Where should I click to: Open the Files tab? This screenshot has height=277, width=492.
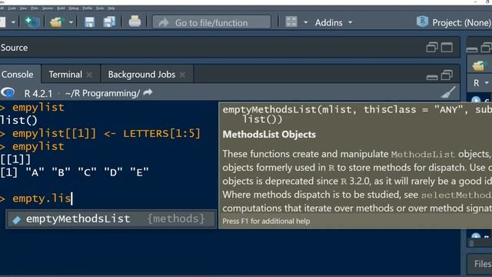click(482, 264)
